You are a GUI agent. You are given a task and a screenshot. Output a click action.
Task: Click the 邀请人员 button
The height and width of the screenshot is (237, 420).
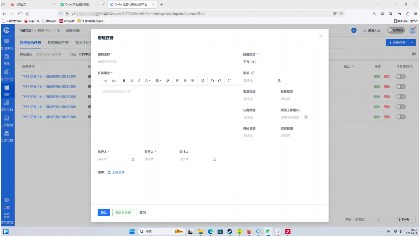coord(372,30)
